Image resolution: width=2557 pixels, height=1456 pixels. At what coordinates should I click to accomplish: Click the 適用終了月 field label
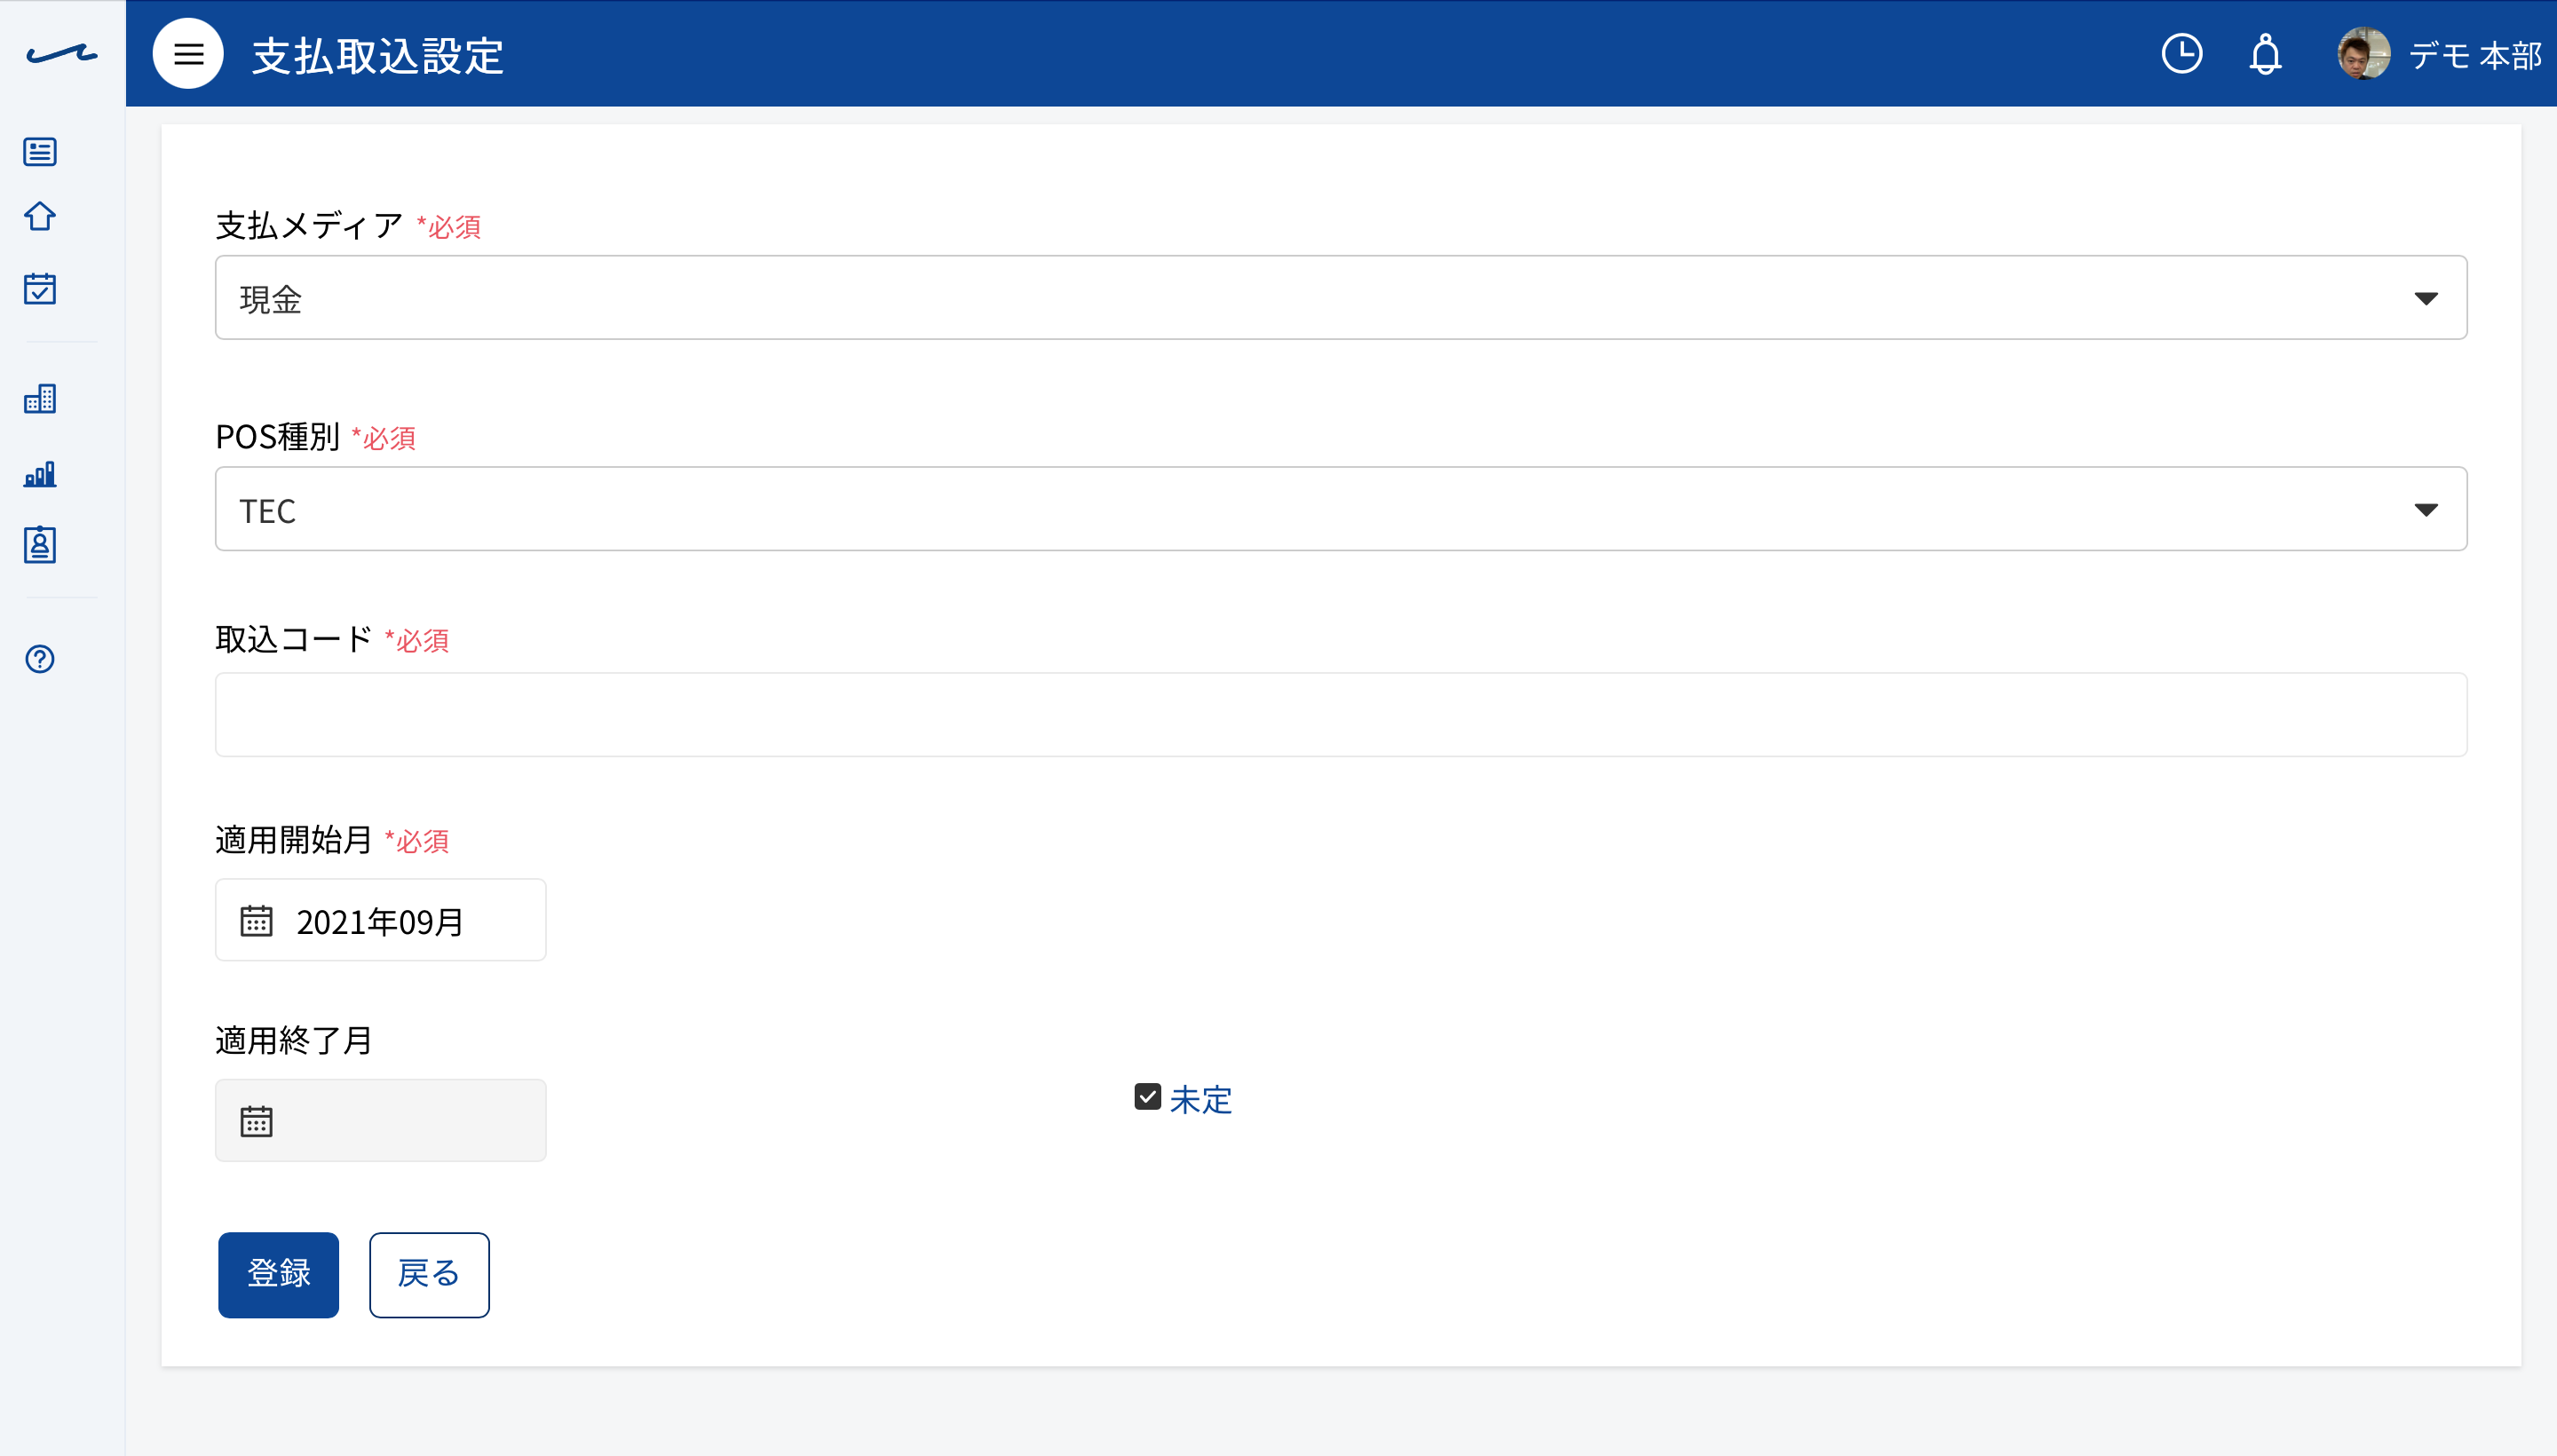tap(294, 1040)
